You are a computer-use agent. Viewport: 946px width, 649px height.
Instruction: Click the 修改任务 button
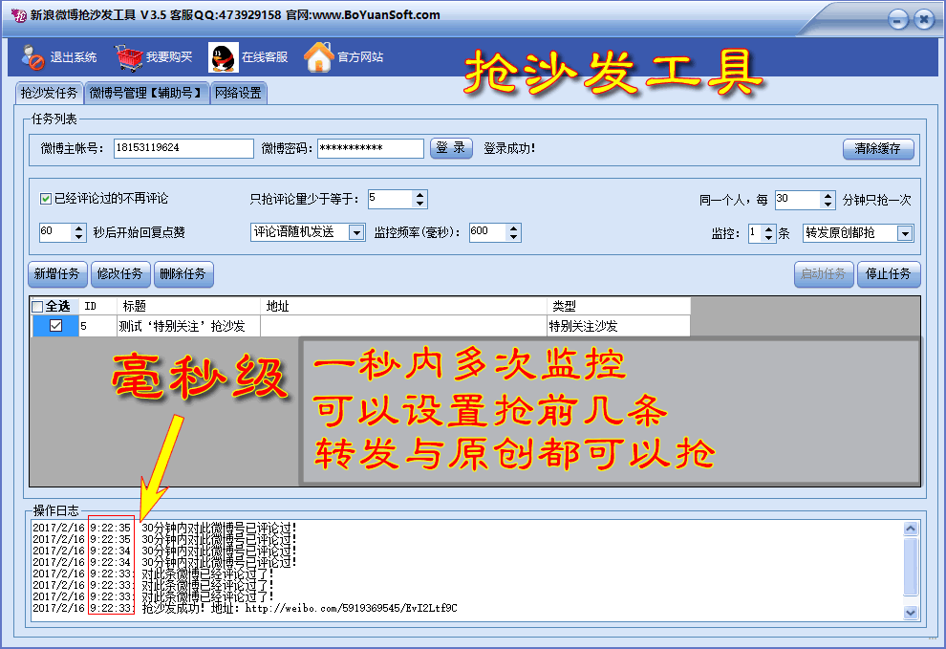pyautogui.click(x=120, y=274)
